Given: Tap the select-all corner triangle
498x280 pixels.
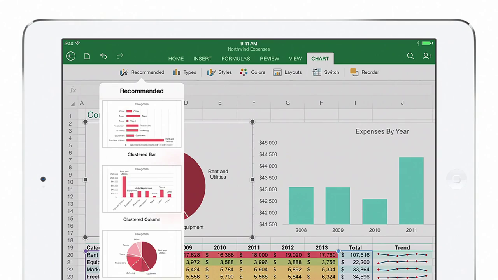Looking at the screenshot, I should pos(72,104).
